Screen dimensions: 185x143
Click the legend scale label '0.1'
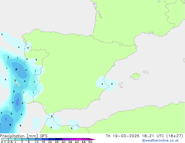pyautogui.click(x=3, y=142)
